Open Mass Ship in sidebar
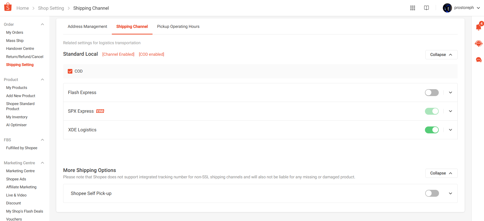 point(15,41)
